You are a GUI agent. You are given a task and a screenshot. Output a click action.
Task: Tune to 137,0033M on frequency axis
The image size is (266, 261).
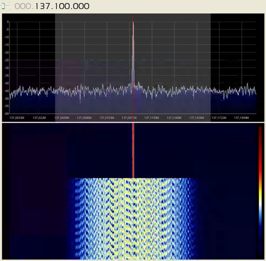pyautogui.click(x=17, y=118)
